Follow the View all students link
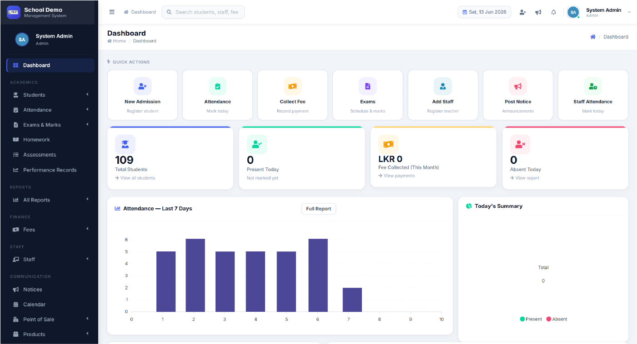Viewport: 637px width, 344px height. [135, 178]
